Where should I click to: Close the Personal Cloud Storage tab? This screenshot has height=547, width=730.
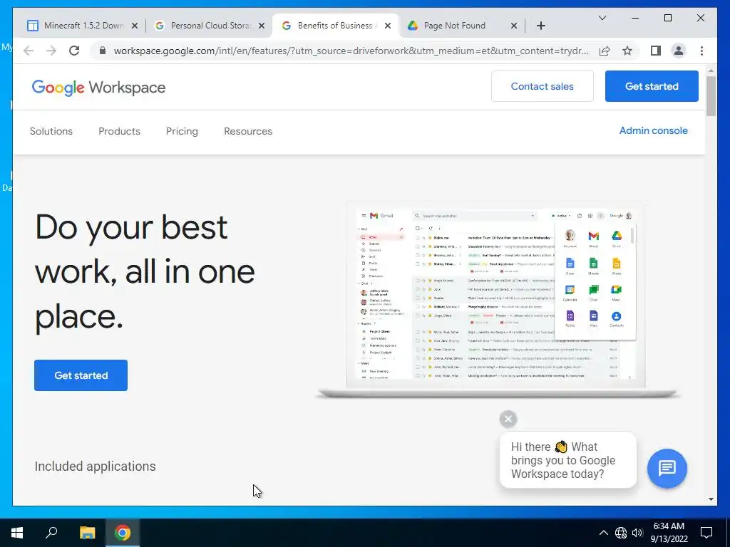262,26
